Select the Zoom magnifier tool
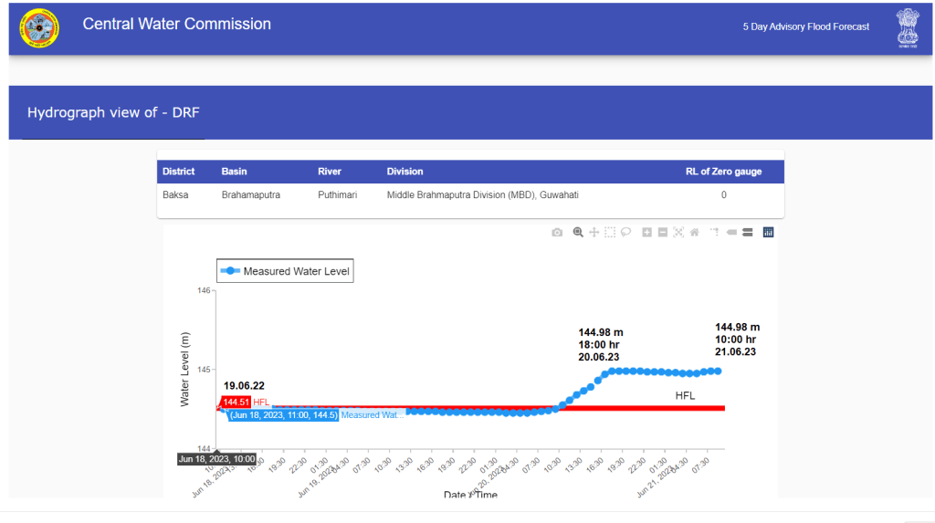 (578, 233)
